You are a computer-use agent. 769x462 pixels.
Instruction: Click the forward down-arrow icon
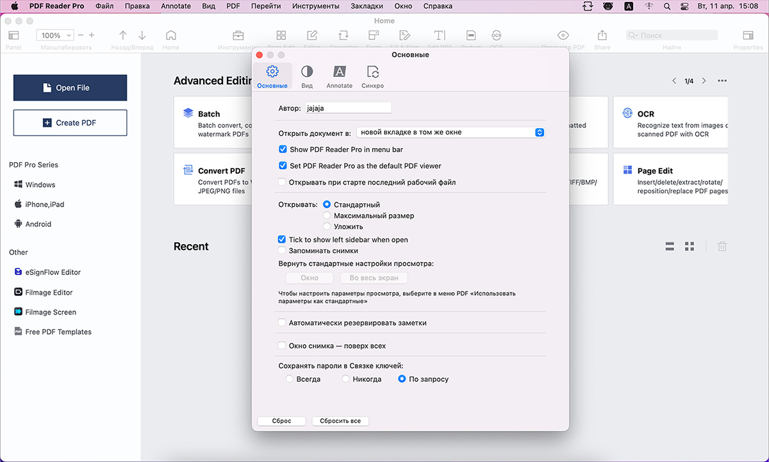[x=142, y=35]
